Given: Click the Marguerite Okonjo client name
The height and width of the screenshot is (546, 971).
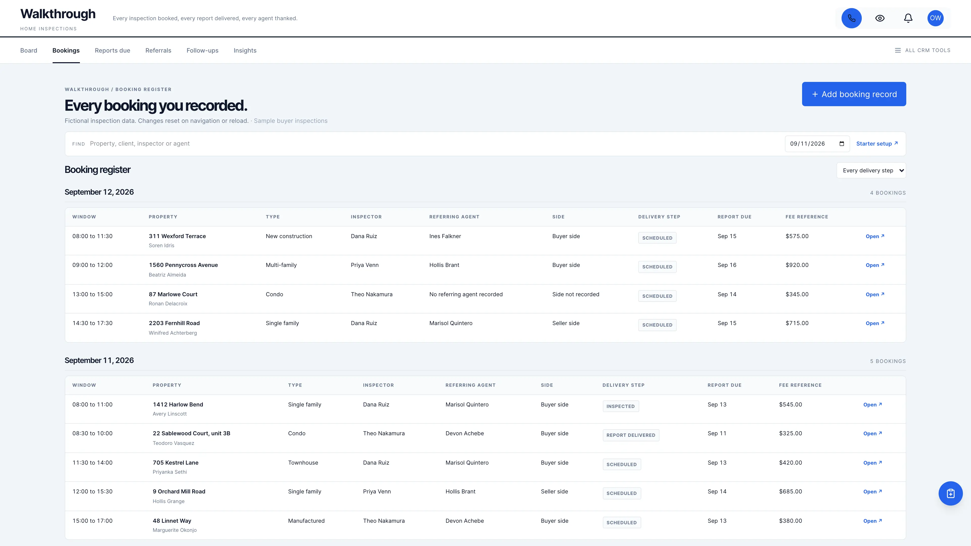Looking at the screenshot, I should 174,530.
